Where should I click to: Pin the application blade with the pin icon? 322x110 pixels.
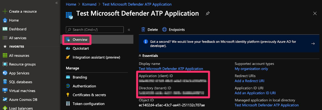[208, 14]
